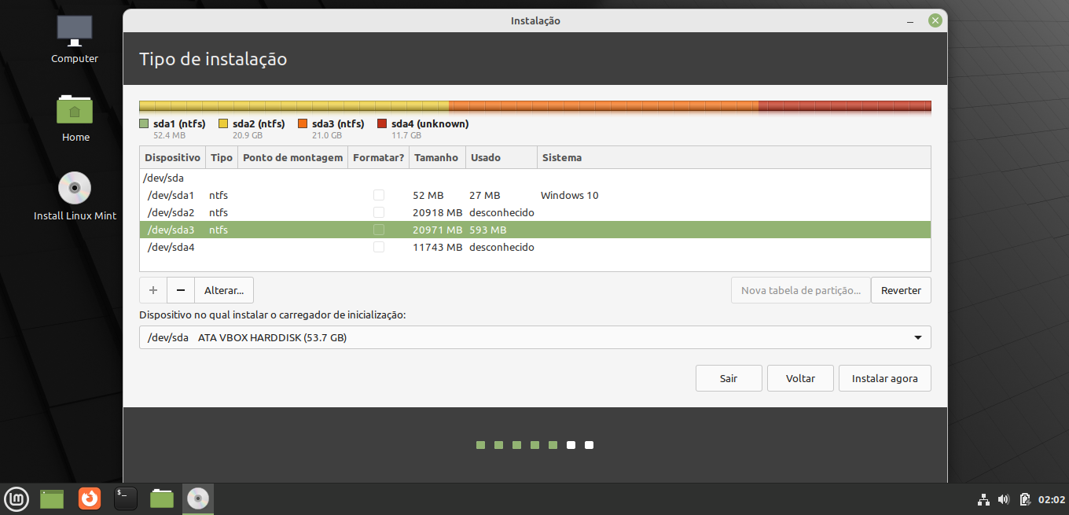Open the Terminal from the taskbar

point(126,498)
